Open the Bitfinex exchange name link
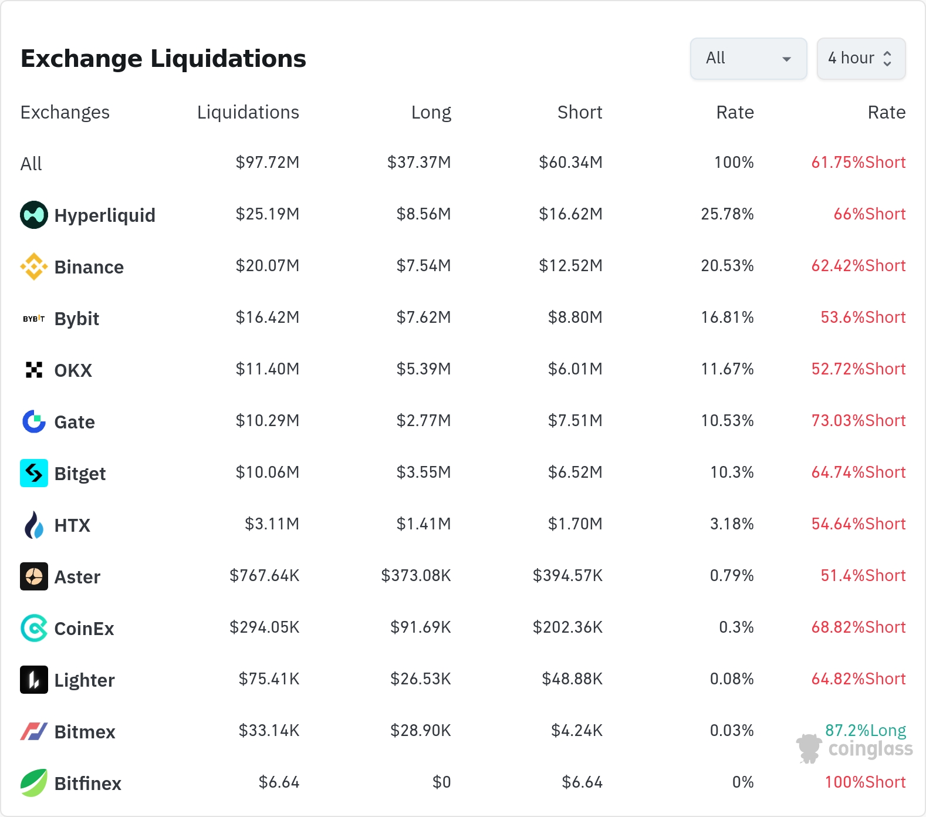 coord(87,784)
